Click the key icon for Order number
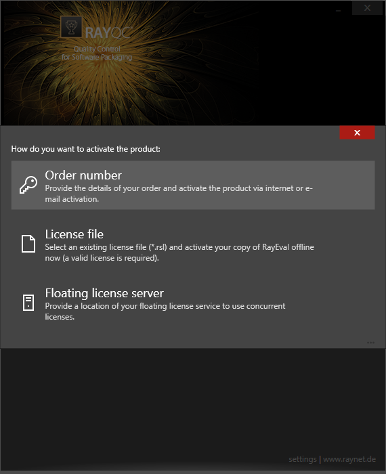386x474 pixels. [x=28, y=185]
